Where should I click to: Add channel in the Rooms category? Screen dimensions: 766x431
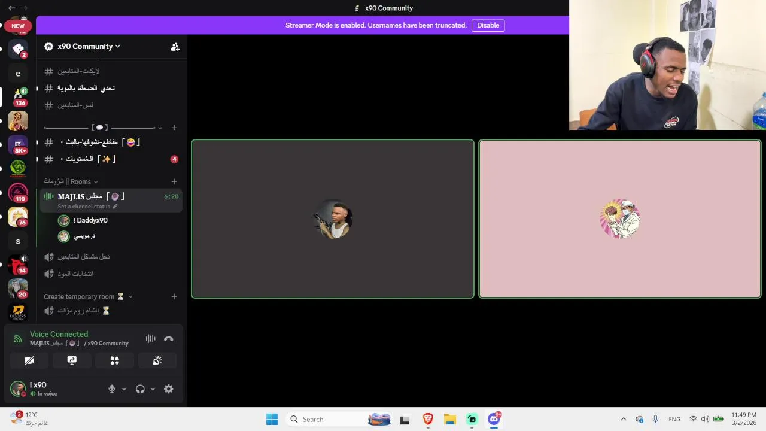point(174,181)
